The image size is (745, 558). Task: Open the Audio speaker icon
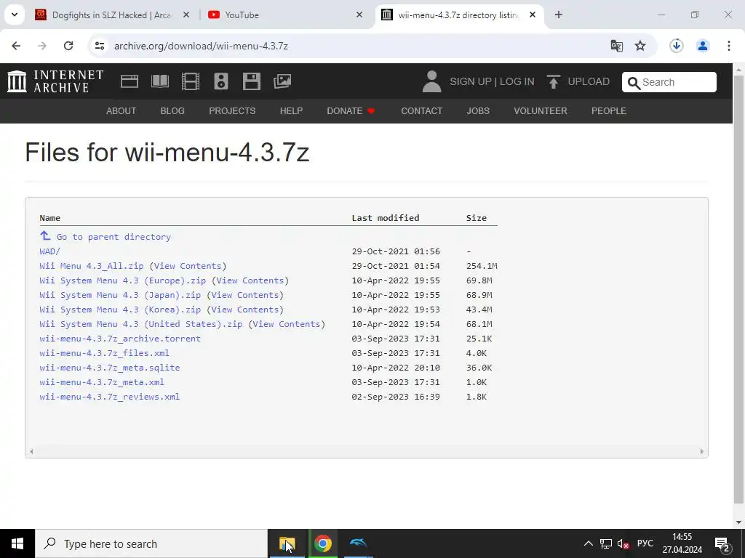point(221,81)
